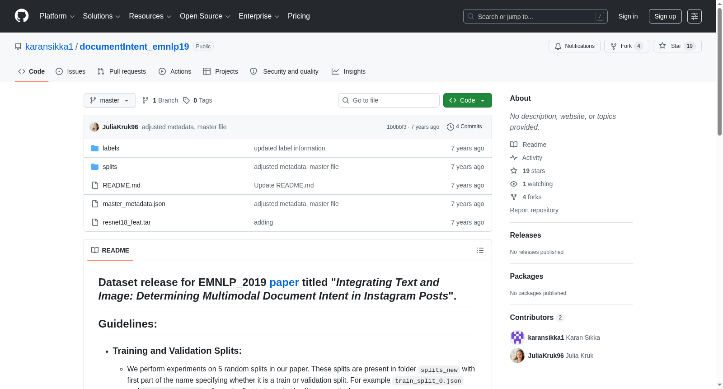The height and width of the screenshot is (389, 723).
Task: Click the fork icon next to 4 forks
Action: [x=514, y=197]
